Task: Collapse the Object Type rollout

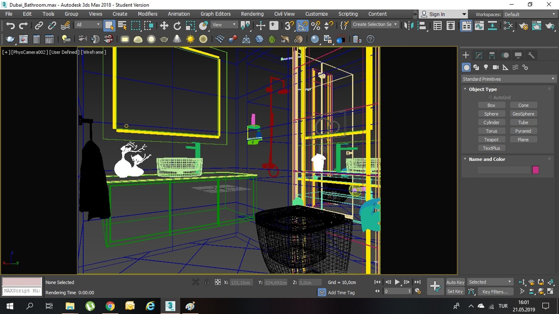Action: click(483, 89)
